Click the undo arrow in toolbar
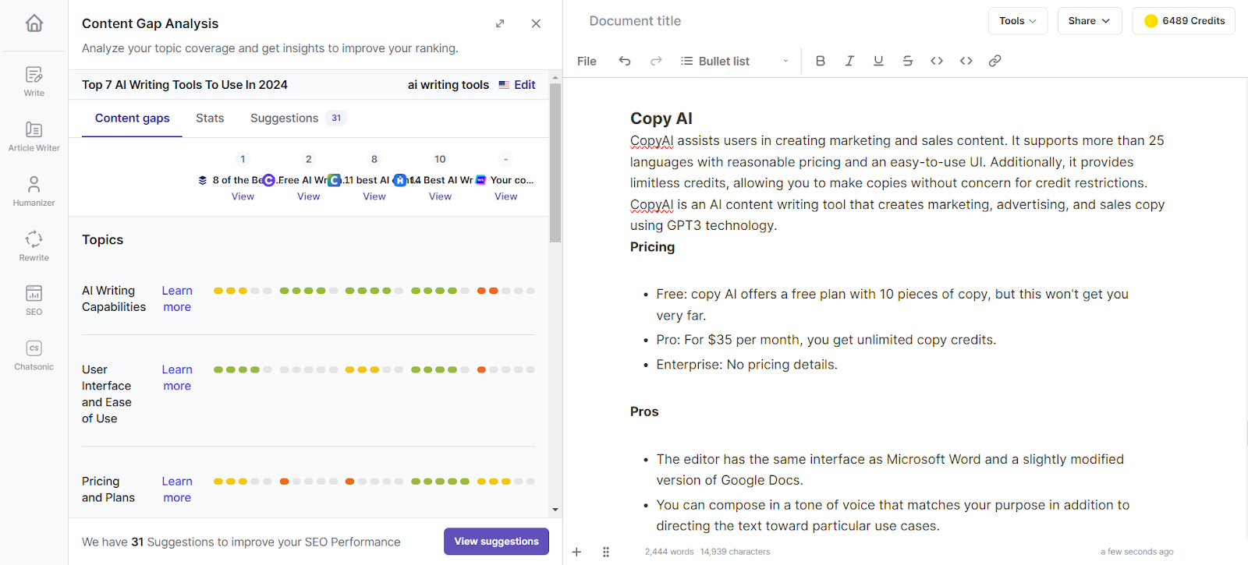The width and height of the screenshot is (1248, 565). coord(625,61)
